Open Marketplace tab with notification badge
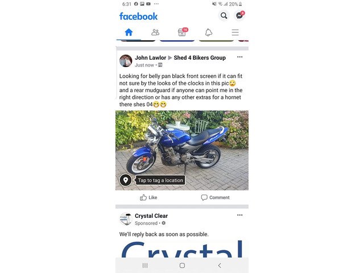This screenshot has width=364, height=273. 182,32
